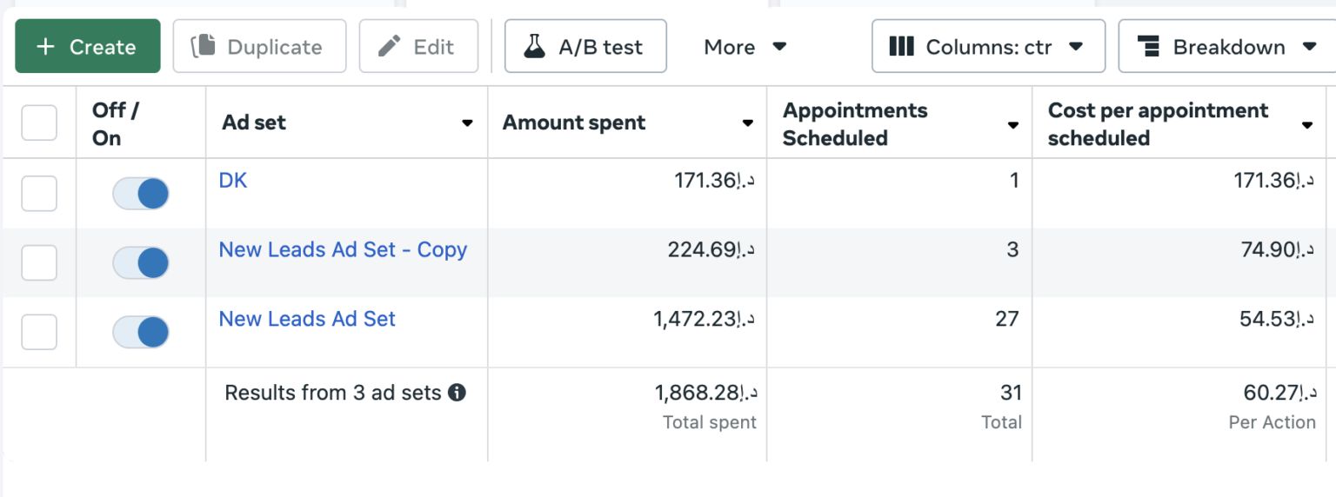The image size is (1336, 497).
Task: Tick the select-all checkbox in the header
Action: pyautogui.click(x=39, y=123)
